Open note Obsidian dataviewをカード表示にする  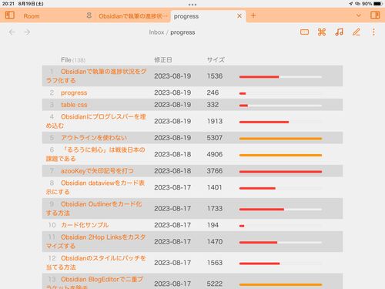(95, 187)
